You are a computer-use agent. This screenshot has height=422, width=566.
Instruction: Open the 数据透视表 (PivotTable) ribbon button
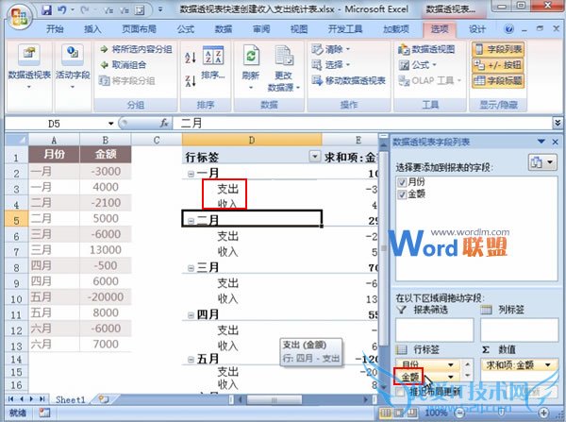29,65
